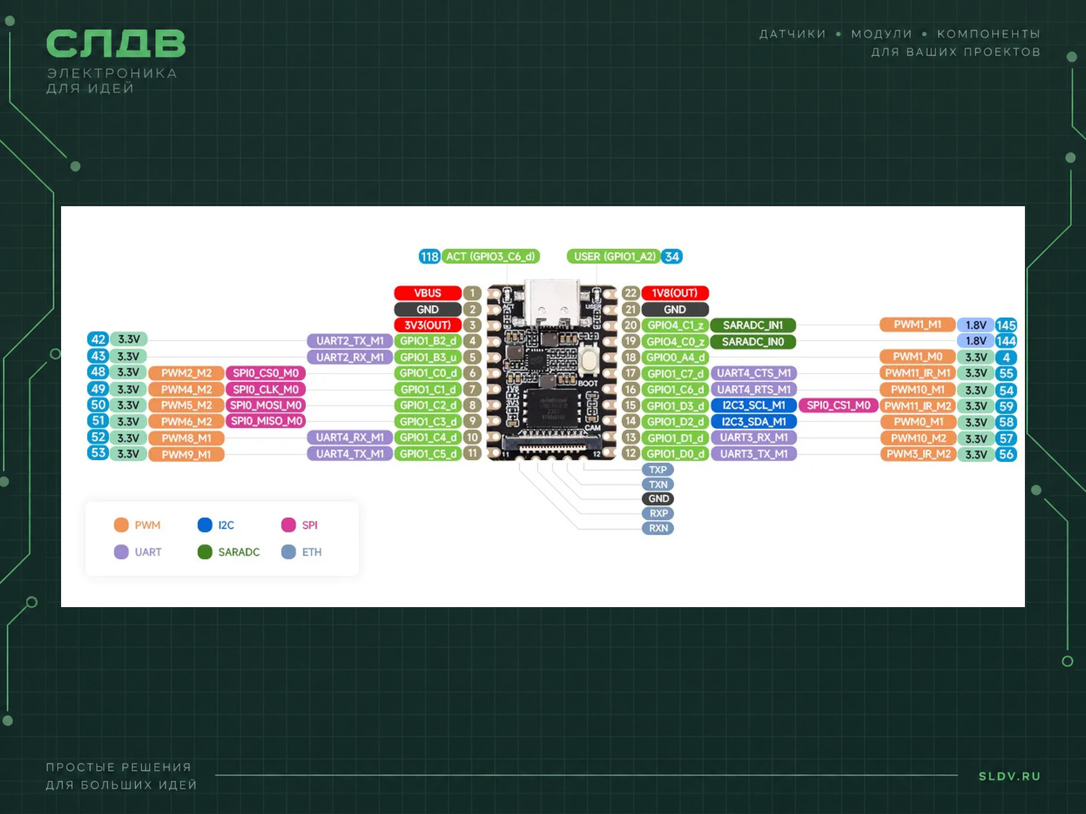Select the PWM3_IR_M2 label
Image resolution: width=1086 pixels, height=814 pixels.
point(918,454)
